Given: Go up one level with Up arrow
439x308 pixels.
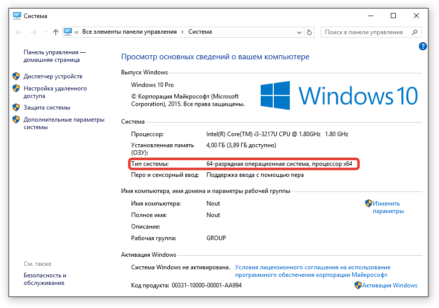Looking at the screenshot, I should pos(55,32).
